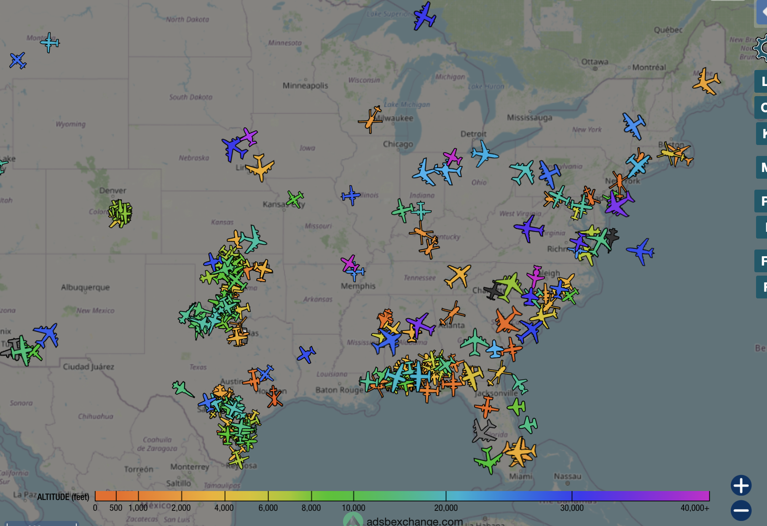Select the orange four-engine aircraft over Maine
This screenshot has width=767, height=526.
(707, 82)
